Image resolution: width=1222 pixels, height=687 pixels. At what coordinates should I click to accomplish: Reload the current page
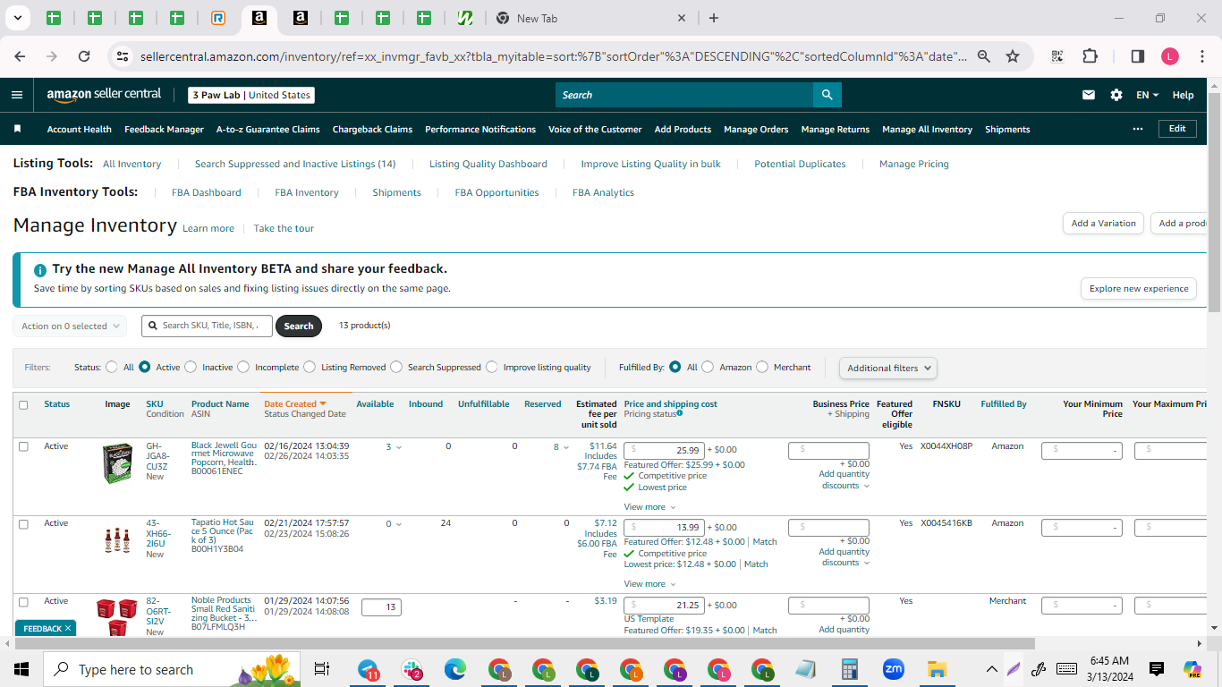click(84, 56)
